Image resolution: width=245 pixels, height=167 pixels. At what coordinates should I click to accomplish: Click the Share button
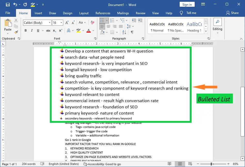232,13
